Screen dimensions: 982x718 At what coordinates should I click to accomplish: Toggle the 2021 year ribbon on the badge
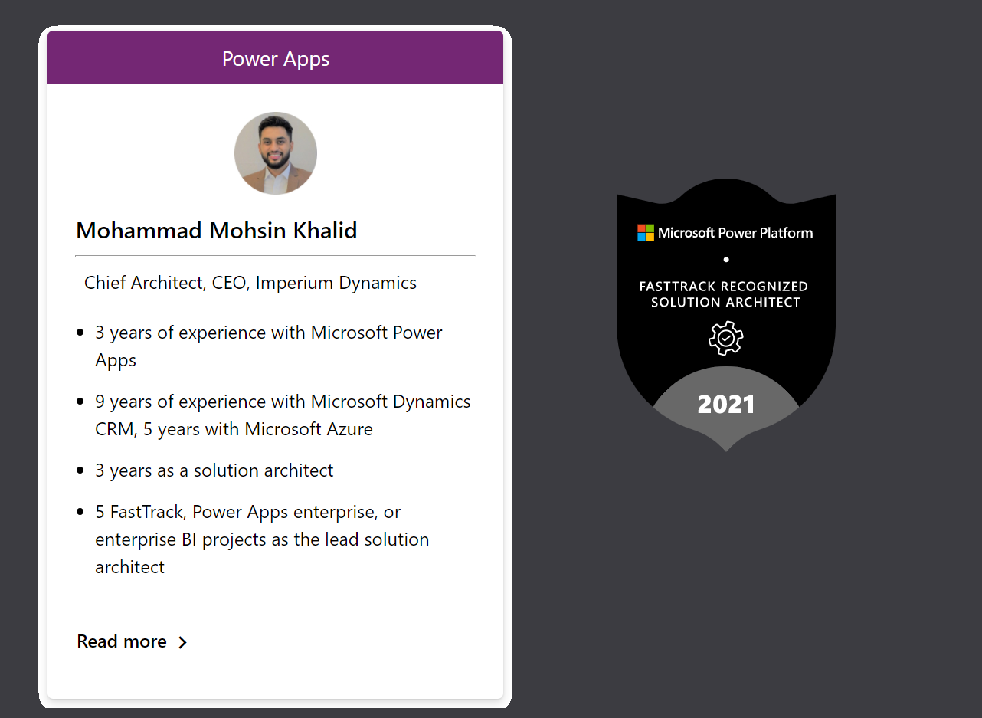725,405
